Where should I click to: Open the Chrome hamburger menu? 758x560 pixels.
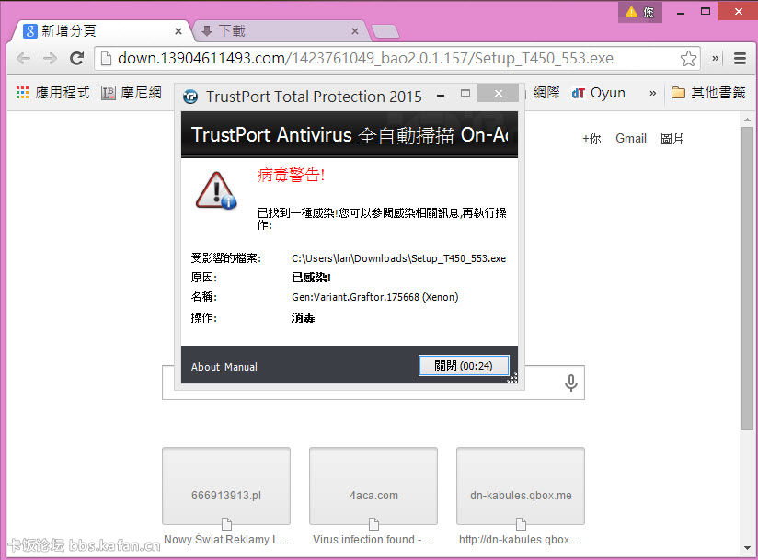coord(740,59)
